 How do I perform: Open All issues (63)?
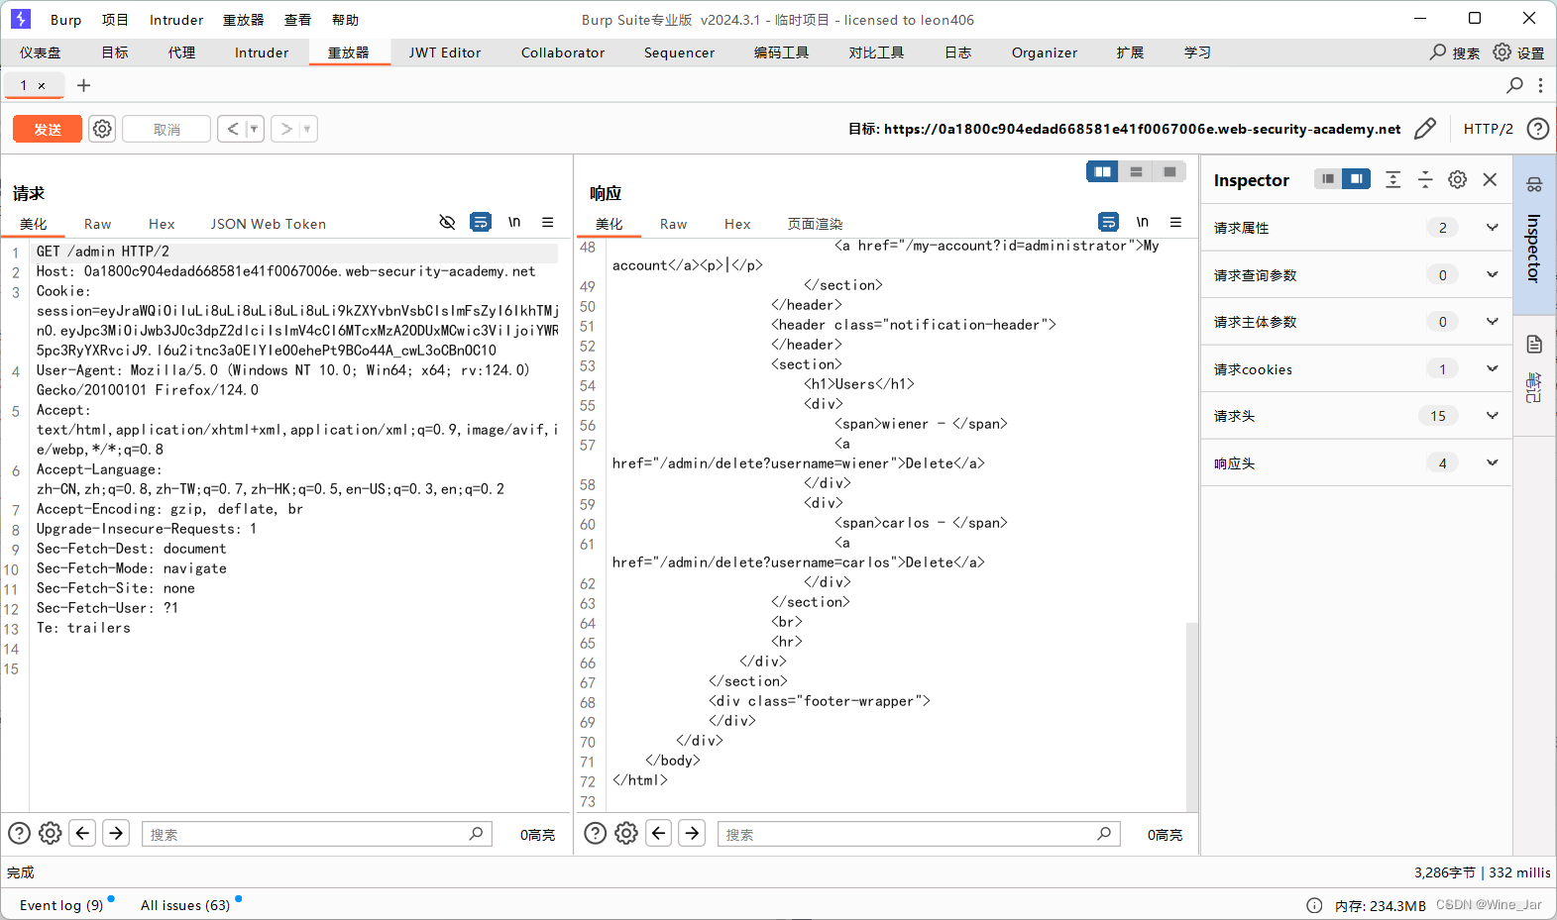pos(185,905)
